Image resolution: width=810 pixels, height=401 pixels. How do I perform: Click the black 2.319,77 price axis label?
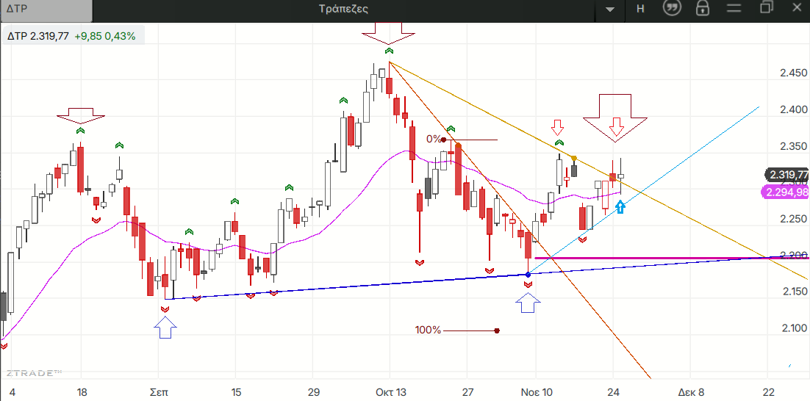786,175
